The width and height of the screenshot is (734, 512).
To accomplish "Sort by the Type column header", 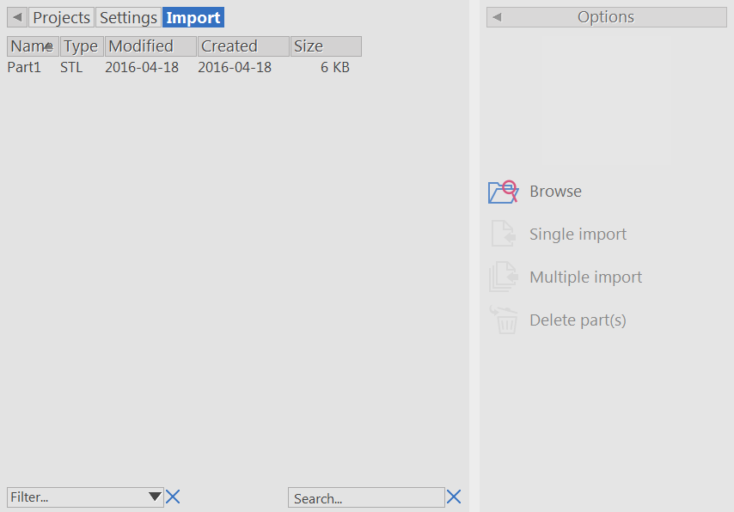I will (x=81, y=46).
